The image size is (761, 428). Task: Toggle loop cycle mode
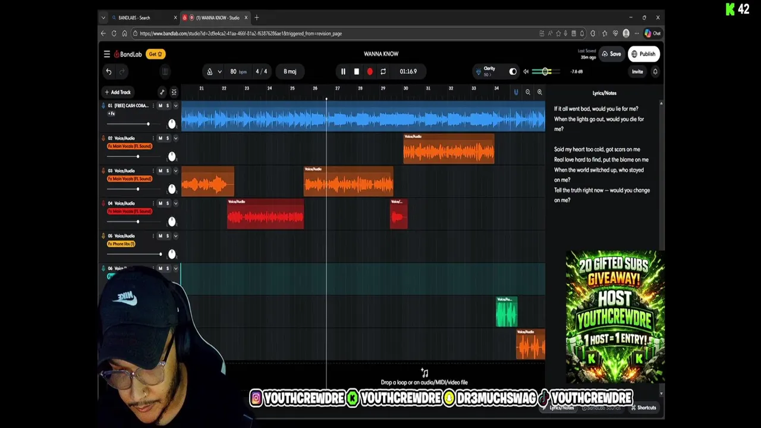(x=383, y=71)
